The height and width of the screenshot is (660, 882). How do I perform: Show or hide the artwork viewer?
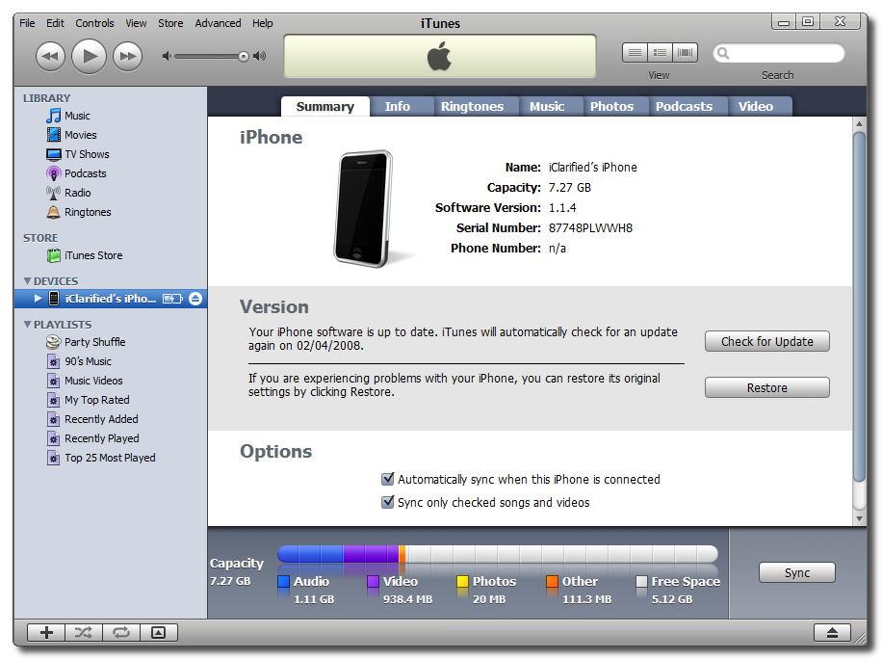point(159,633)
